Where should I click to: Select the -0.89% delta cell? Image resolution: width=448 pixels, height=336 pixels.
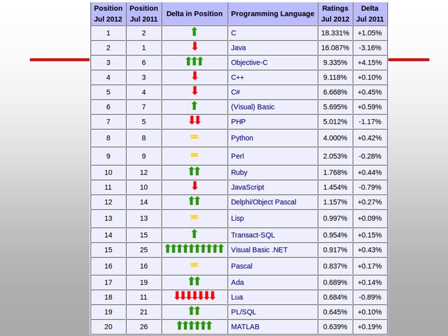[x=370, y=297]
